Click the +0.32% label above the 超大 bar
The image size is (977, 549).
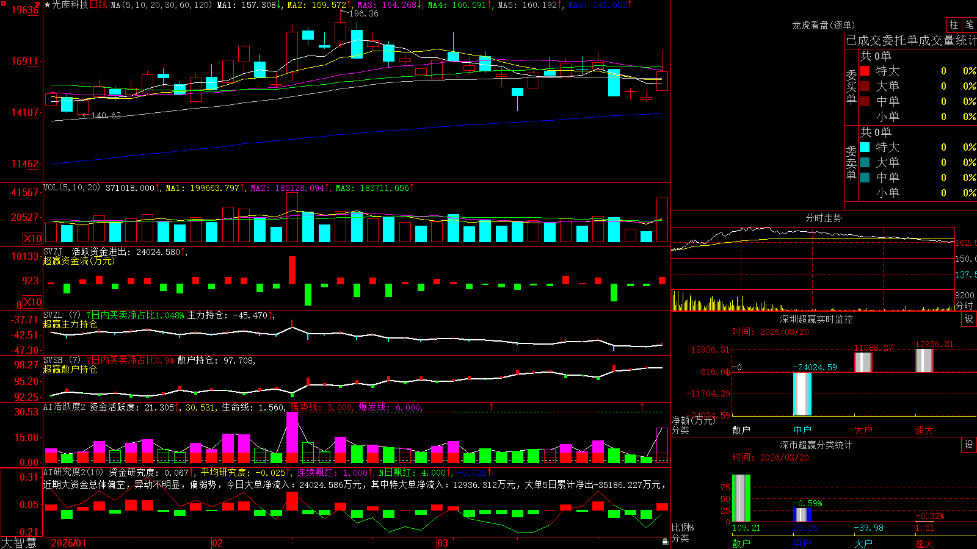click(930, 516)
